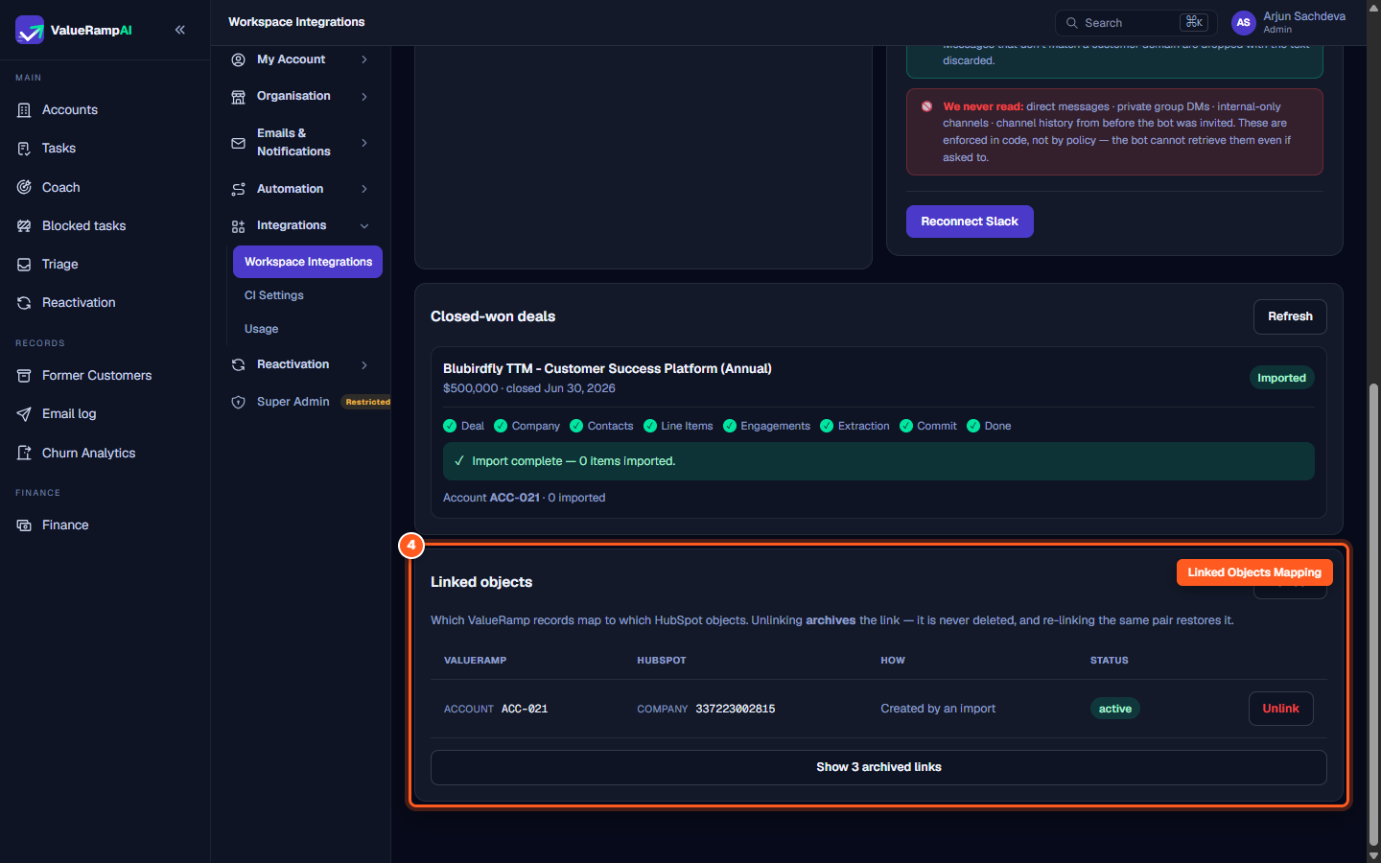Click the 'Created by an import' cell
This screenshot has width=1381, height=863.
pyautogui.click(x=938, y=709)
